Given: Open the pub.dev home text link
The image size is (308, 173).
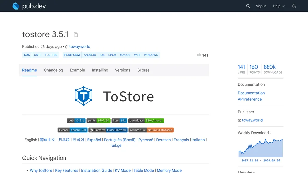Looking at the screenshot, I should point(34,6).
